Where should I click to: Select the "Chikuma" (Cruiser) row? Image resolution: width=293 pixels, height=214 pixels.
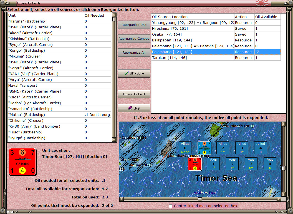pos(59,120)
